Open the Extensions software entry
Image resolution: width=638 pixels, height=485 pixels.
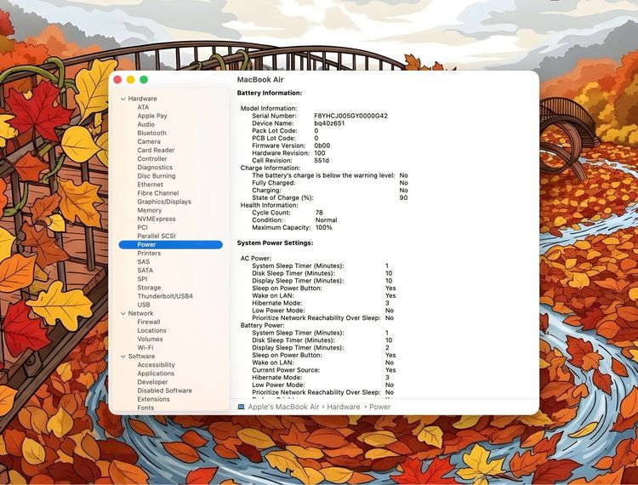pyautogui.click(x=153, y=399)
